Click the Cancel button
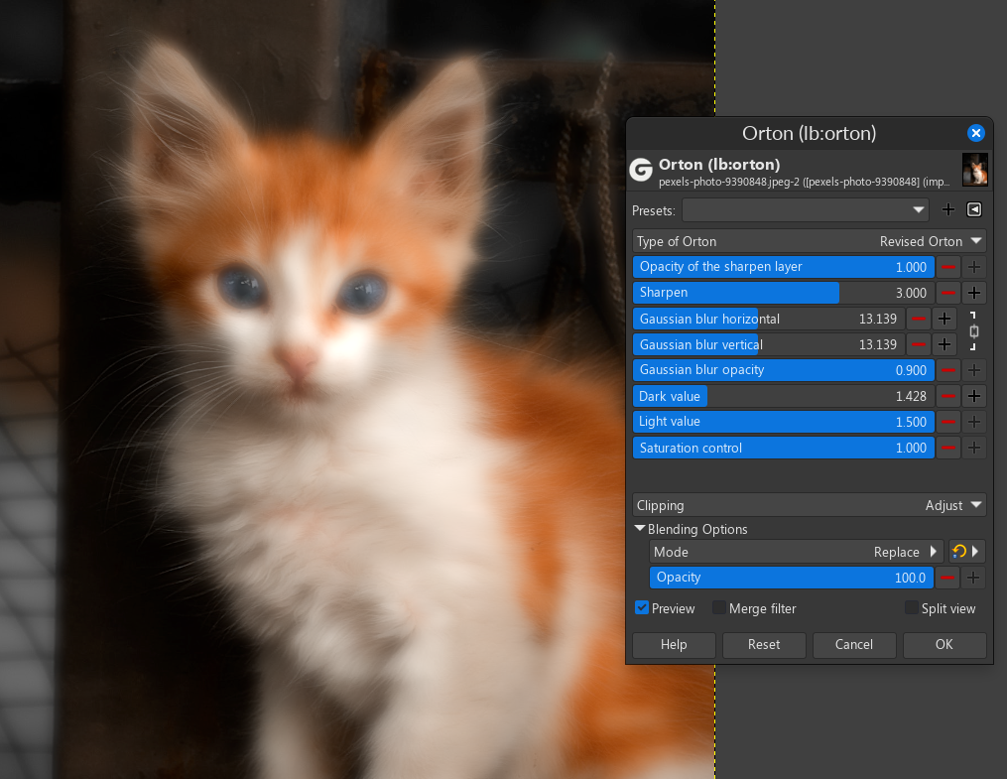The height and width of the screenshot is (779, 1007). click(854, 645)
